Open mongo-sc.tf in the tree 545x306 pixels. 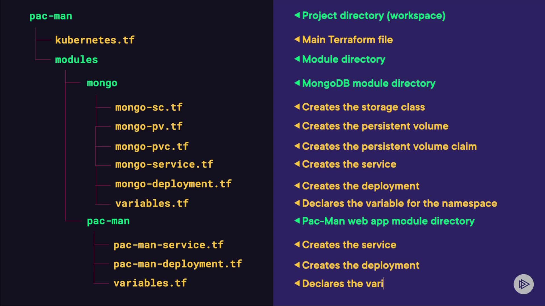coord(148,107)
